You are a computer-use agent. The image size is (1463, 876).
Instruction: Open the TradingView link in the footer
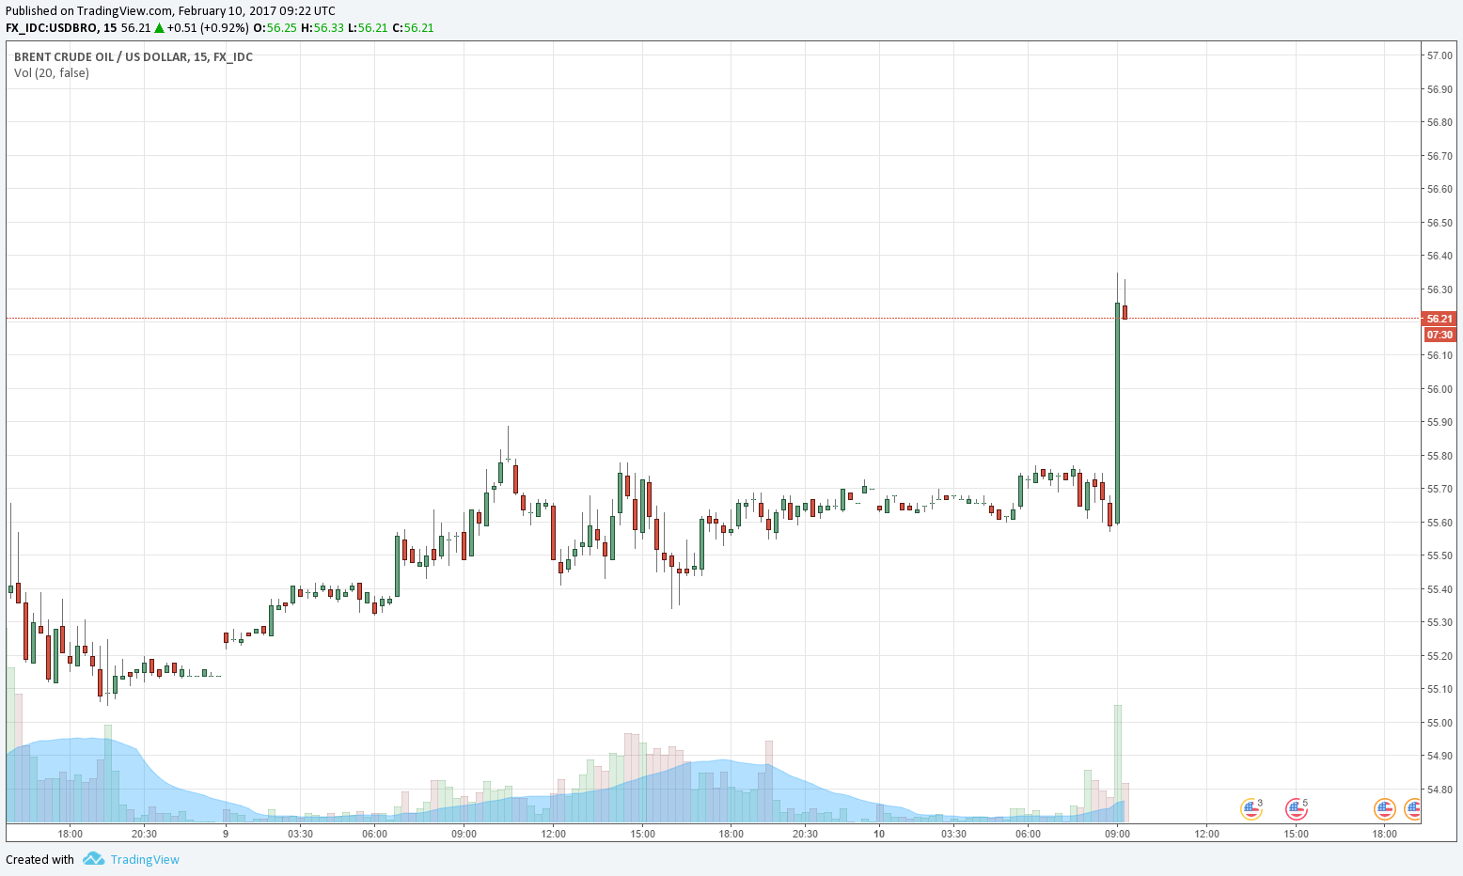pos(145,859)
